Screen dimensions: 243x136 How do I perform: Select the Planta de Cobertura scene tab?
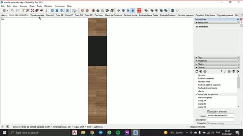(x=114, y=15)
